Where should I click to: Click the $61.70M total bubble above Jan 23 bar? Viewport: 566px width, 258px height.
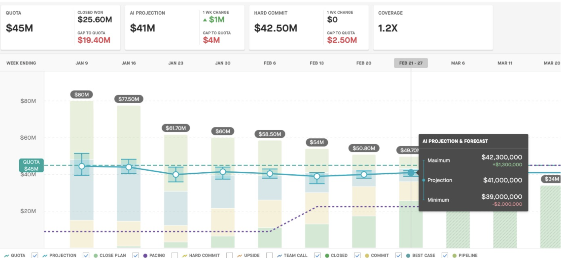pyautogui.click(x=175, y=128)
